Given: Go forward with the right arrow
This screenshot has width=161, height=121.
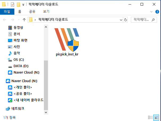Looking at the screenshot, I should [x=13, y=20].
